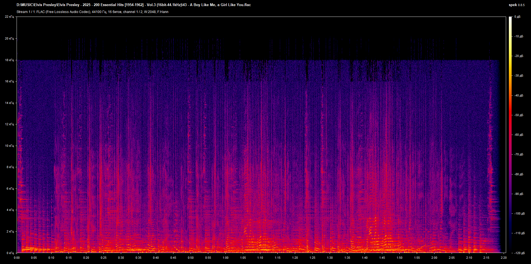Image resolution: width=531 pixels, height=264 pixels.
Task: Click the 0:00 time axis marker
Action: tap(17, 258)
